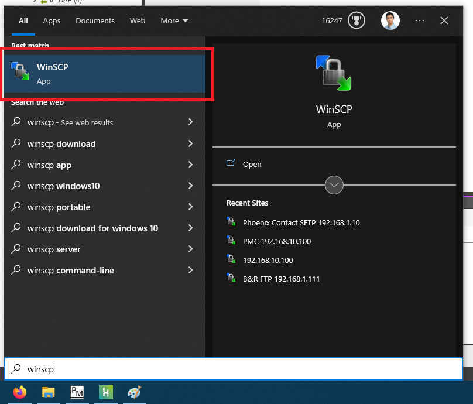Switch to the Documents search tab
473x404 pixels.
[x=94, y=21]
